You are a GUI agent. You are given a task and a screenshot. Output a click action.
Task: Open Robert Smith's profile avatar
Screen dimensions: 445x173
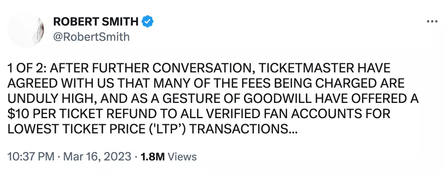[26, 29]
